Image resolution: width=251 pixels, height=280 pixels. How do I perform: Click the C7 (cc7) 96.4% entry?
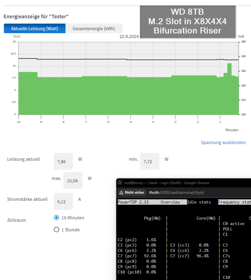click(189, 256)
